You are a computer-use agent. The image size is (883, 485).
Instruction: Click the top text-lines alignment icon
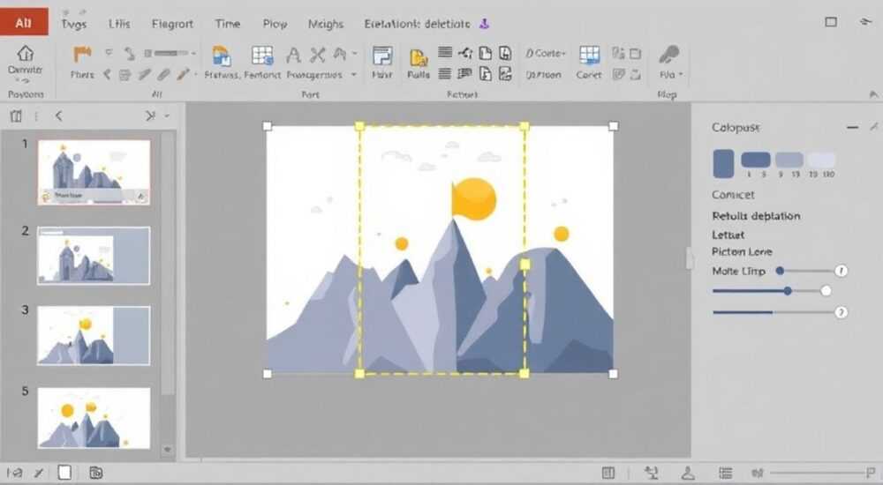click(x=445, y=52)
